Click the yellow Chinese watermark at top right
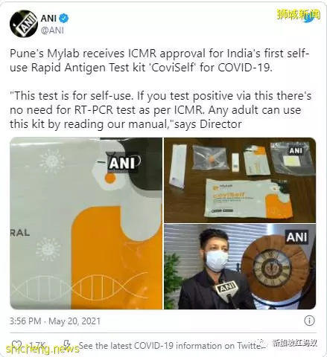The image size is (327, 357). coord(299,15)
